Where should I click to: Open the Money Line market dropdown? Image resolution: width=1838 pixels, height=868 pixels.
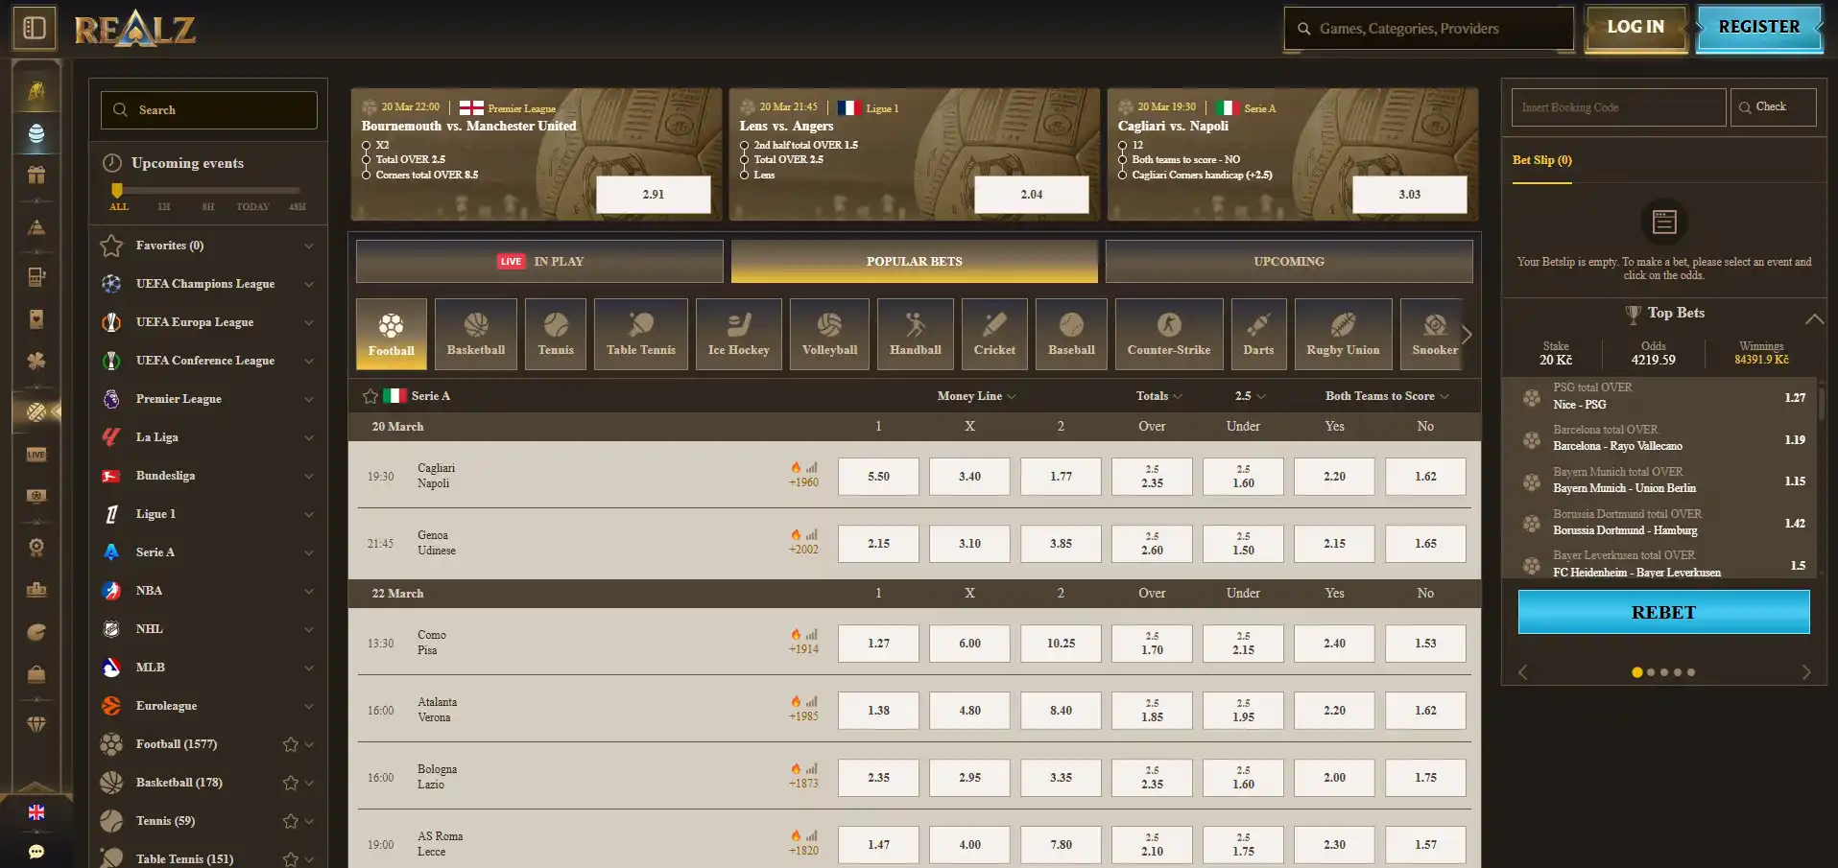976,396
